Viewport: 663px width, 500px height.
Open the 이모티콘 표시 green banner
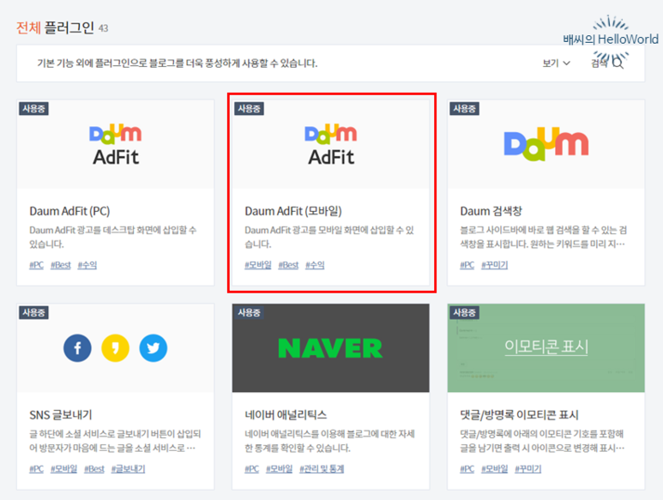tap(545, 348)
